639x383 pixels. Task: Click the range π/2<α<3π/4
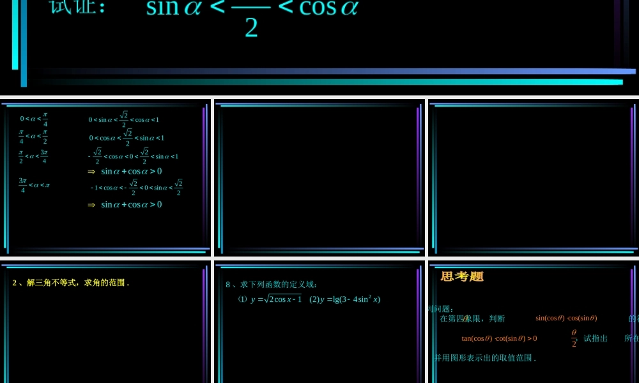point(33,156)
